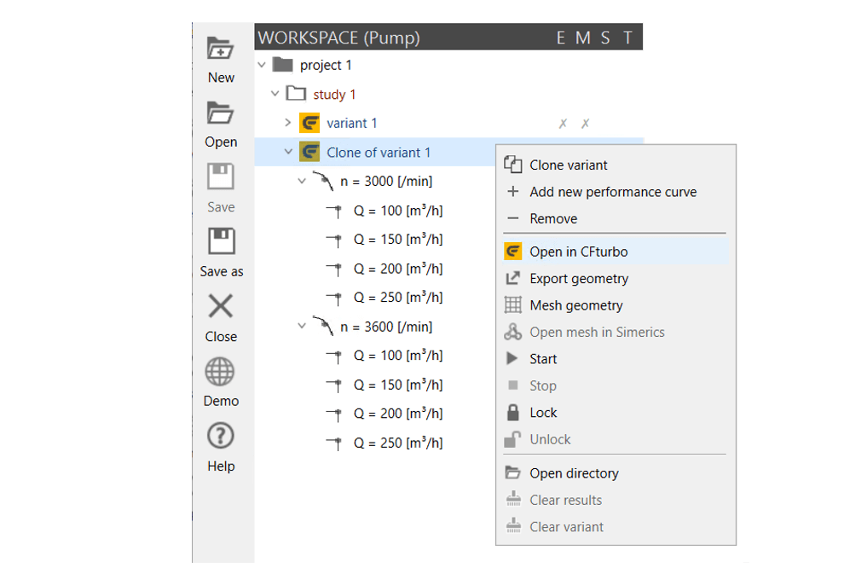This screenshot has width=844, height=585.
Task: Select Q = 150 under n = 3000
Action: (x=398, y=240)
